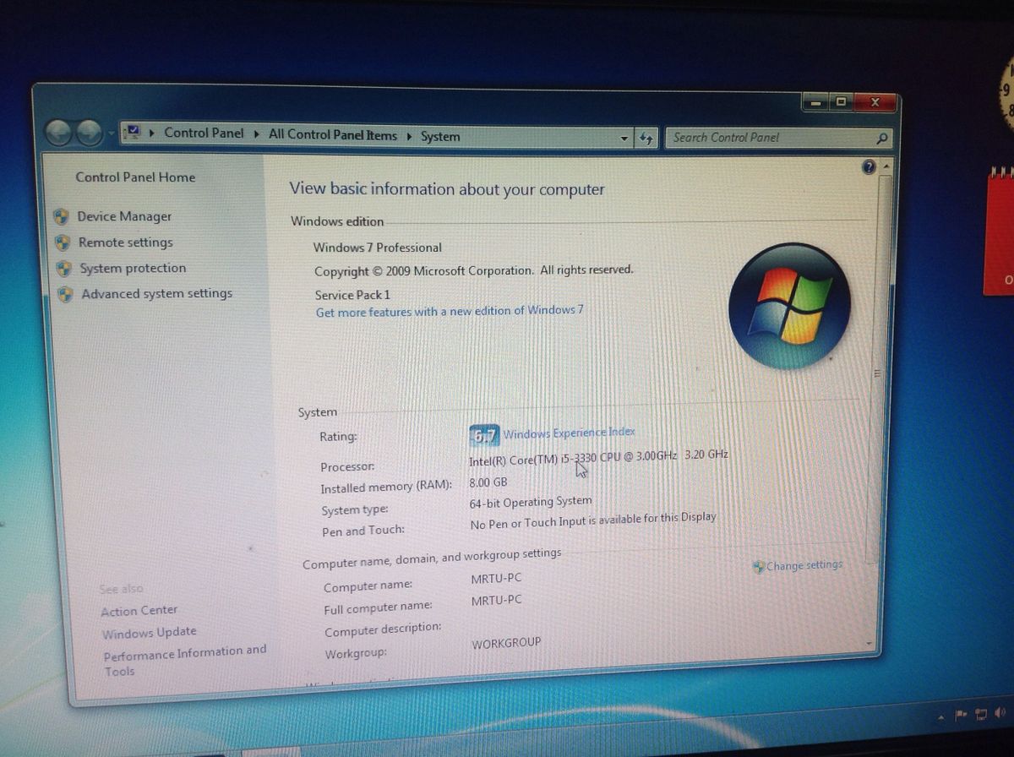Expand the arrow before Control Panel breadcrumb
The height and width of the screenshot is (757, 1014).
click(x=152, y=133)
